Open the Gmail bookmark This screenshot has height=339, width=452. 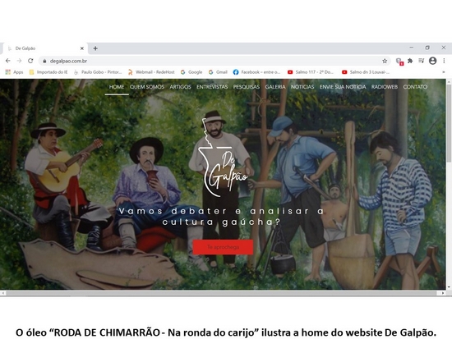[219, 72]
